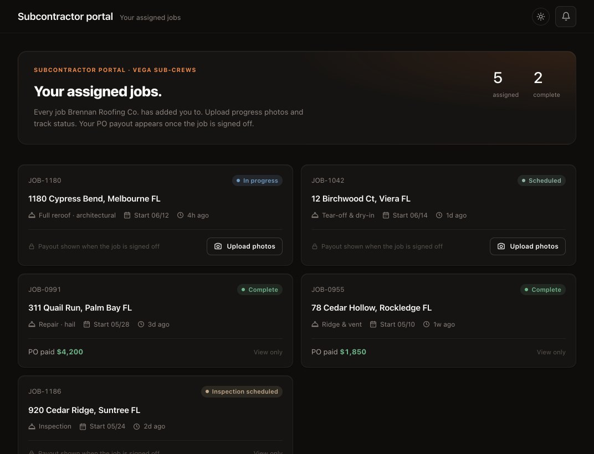Click calendar icon next to Start 05/24
The image size is (594, 454).
coord(83,426)
